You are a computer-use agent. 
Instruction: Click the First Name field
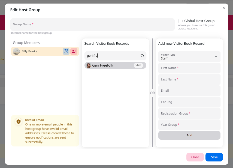pyautogui.click(x=189, y=68)
